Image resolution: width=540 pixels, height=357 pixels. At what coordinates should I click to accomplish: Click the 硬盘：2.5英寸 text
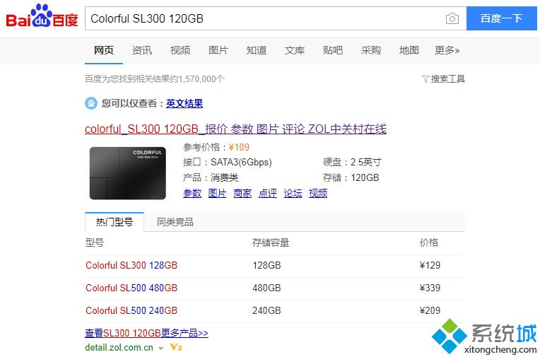pyautogui.click(x=352, y=163)
